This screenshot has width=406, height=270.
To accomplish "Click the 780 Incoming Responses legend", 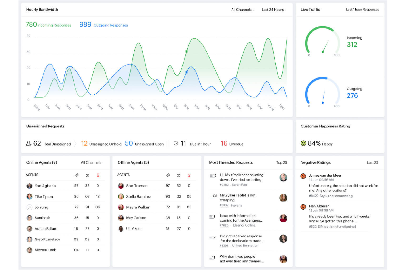I will (48, 25).
